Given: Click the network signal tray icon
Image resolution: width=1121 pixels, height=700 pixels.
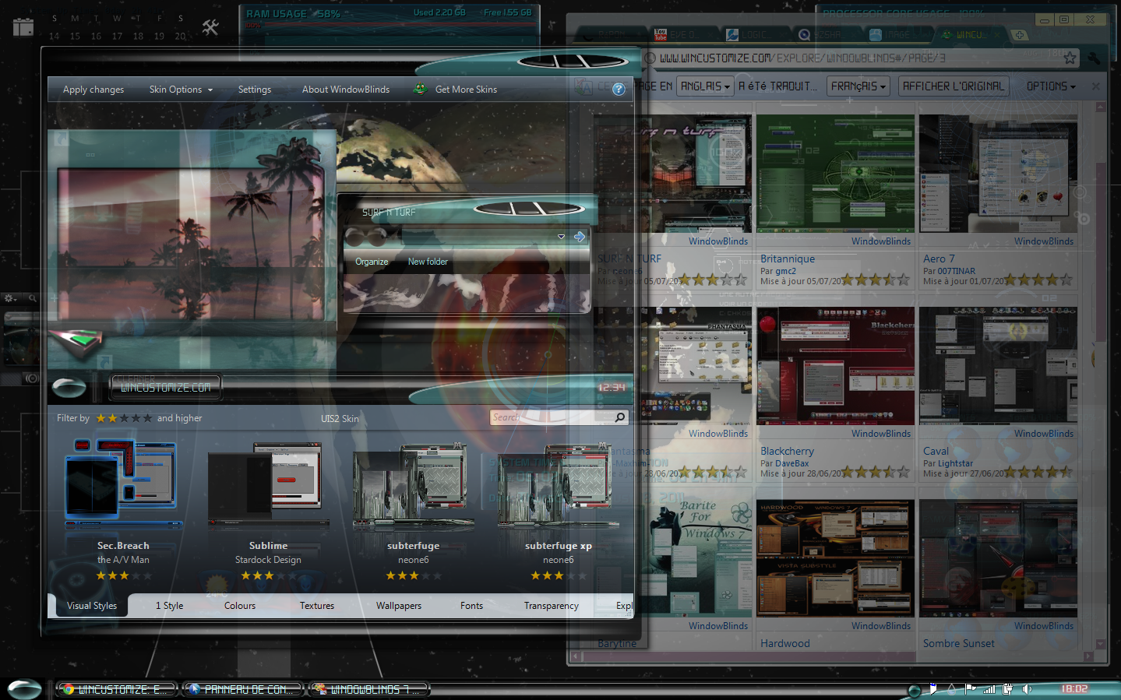Looking at the screenshot, I should tap(989, 689).
